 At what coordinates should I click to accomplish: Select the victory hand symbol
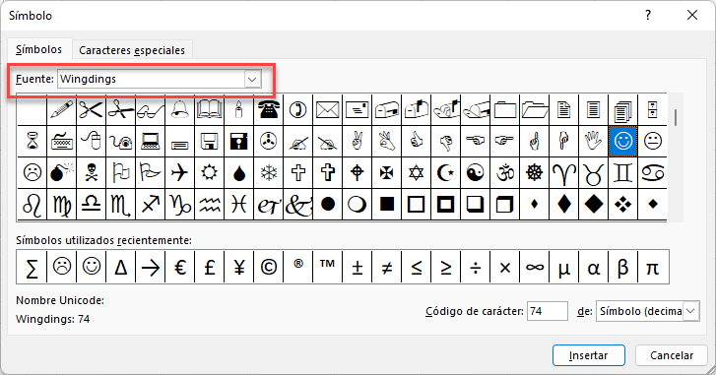click(x=358, y=142)
